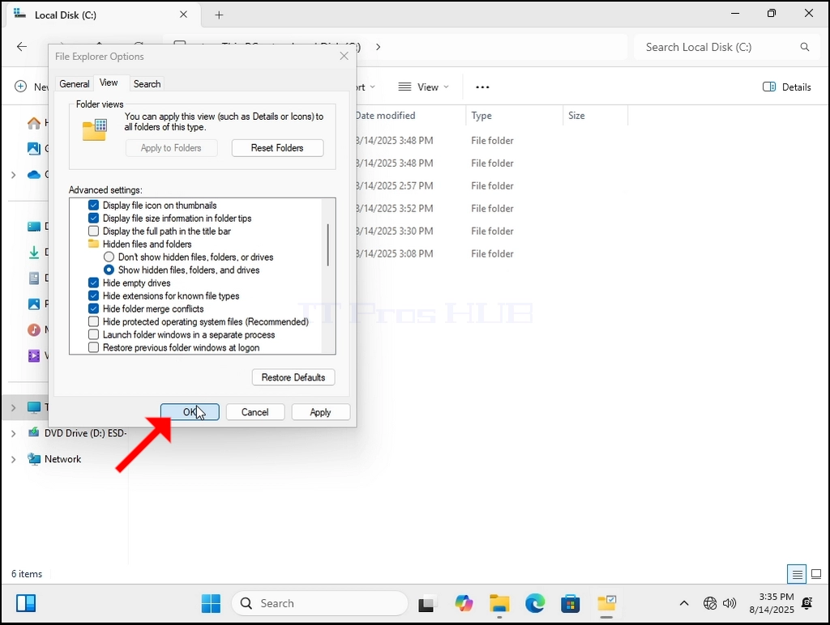Close the File Explorer Options dialog

click(344, 56)
